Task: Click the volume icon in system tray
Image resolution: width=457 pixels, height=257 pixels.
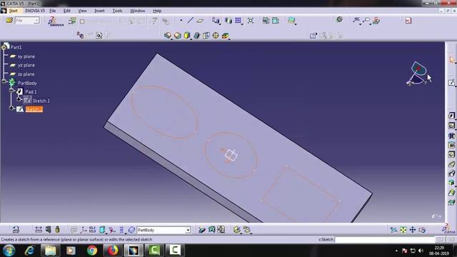Action: pos(421,251)
